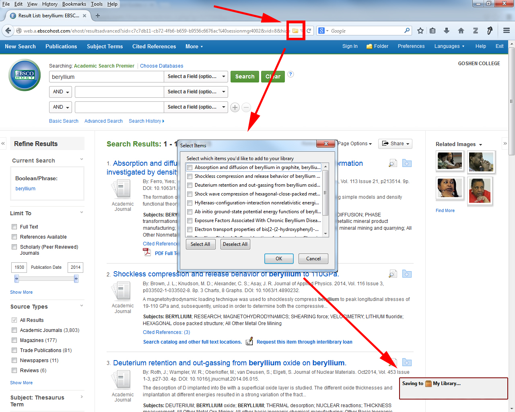Open second row Select a Field dropdown
Screen dimensions: 515x412
(196, 92)
